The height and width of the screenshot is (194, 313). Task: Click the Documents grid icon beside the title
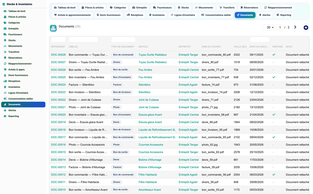(x=53, y=28)
